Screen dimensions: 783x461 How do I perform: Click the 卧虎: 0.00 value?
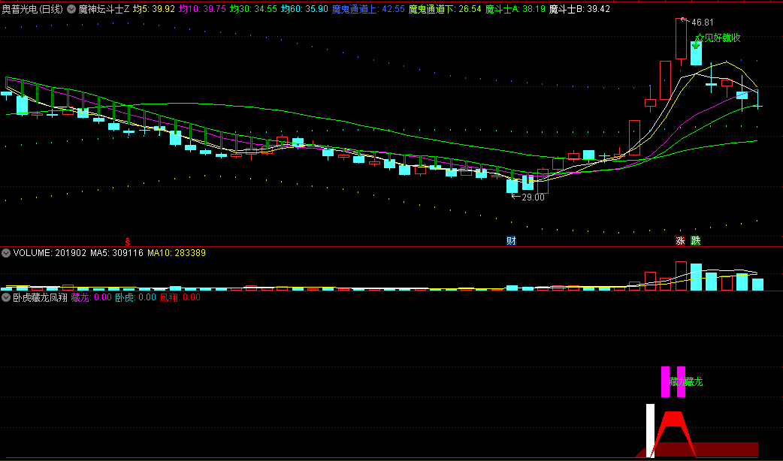coord(136,297)
